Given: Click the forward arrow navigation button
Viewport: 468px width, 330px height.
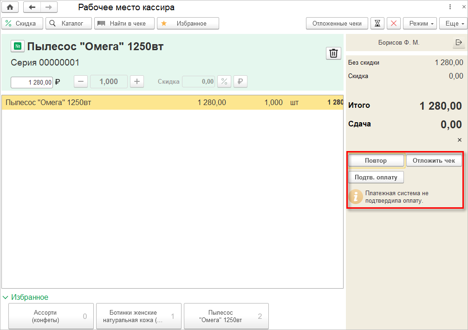Looking at the screenshot, I should point(49,7).
